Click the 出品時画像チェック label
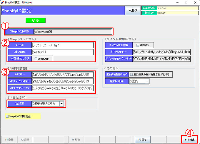The height and width of the screenshot is (144, 200). tap(117, 74)
